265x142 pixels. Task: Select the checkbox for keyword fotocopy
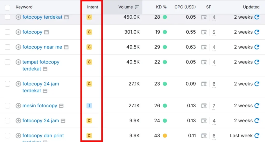(8, 32)
